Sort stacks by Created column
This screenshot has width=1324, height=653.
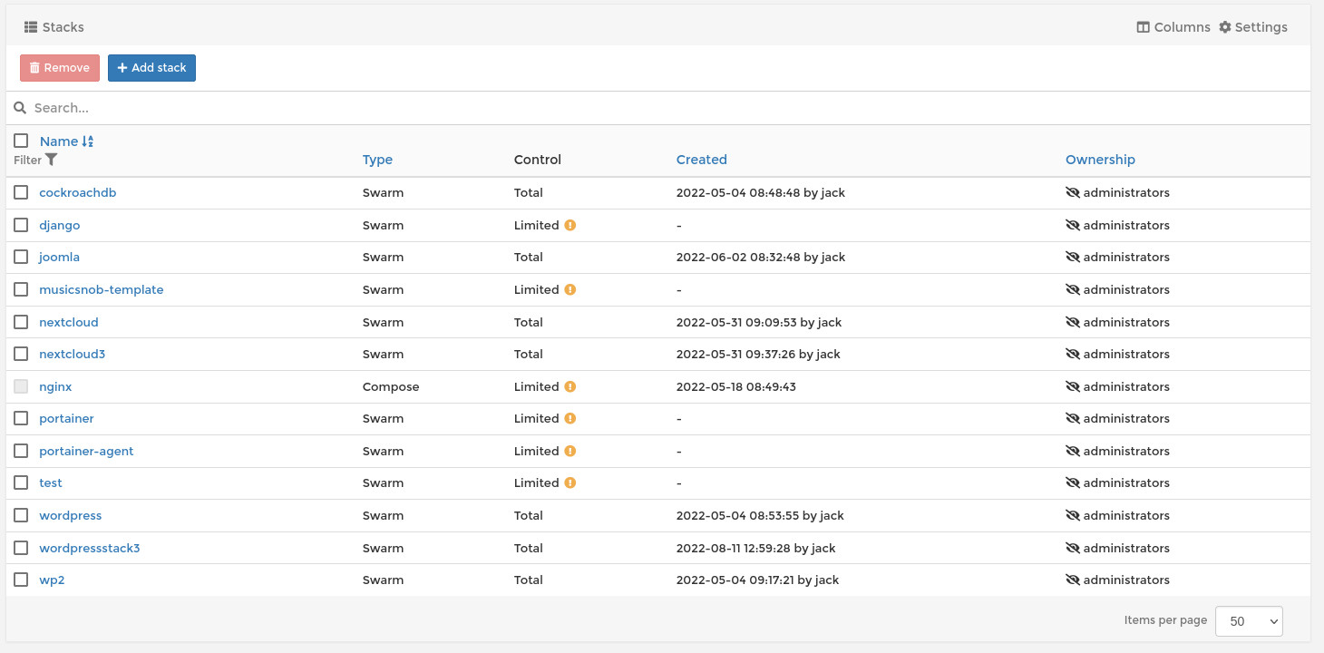coord(701,160)
